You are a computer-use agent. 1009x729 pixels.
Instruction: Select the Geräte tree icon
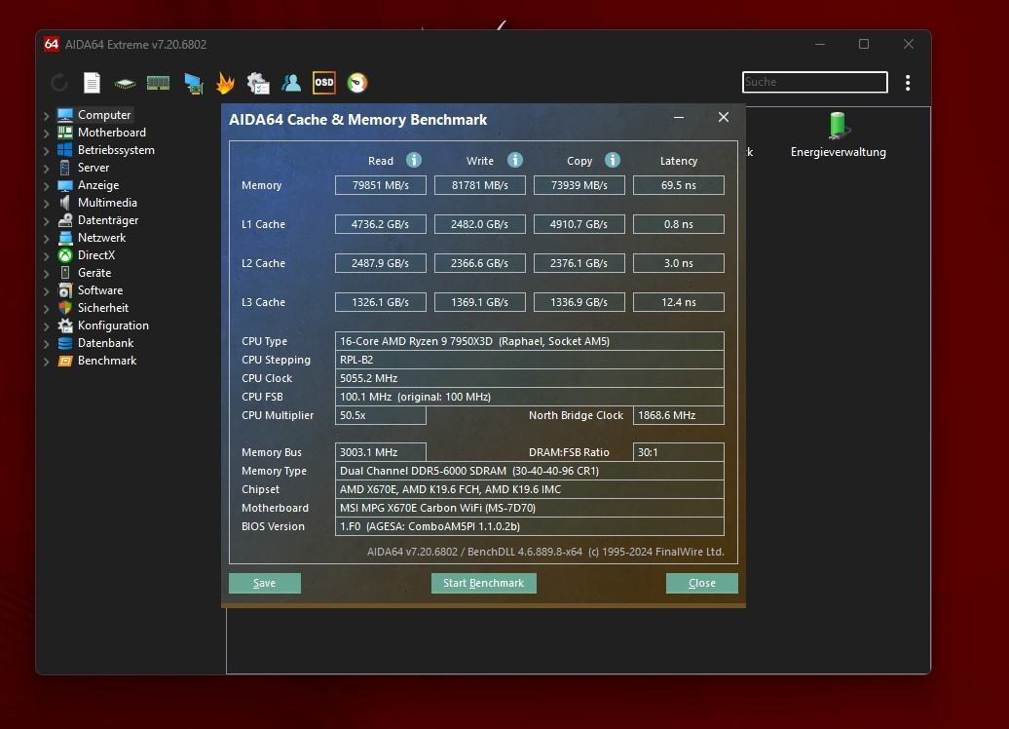point(65,273)
